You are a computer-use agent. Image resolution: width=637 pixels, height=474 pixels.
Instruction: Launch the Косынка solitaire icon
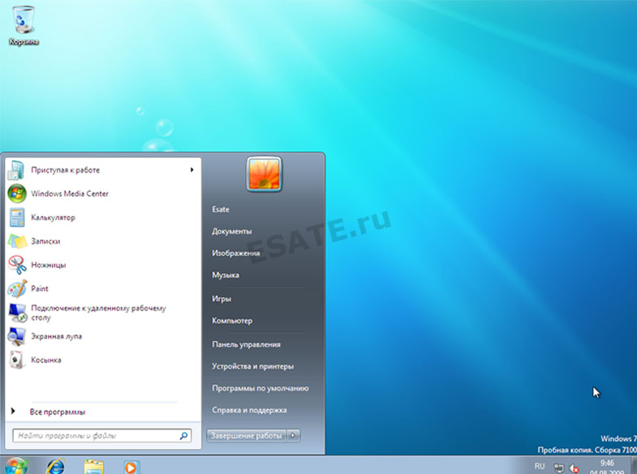[16, 360]
